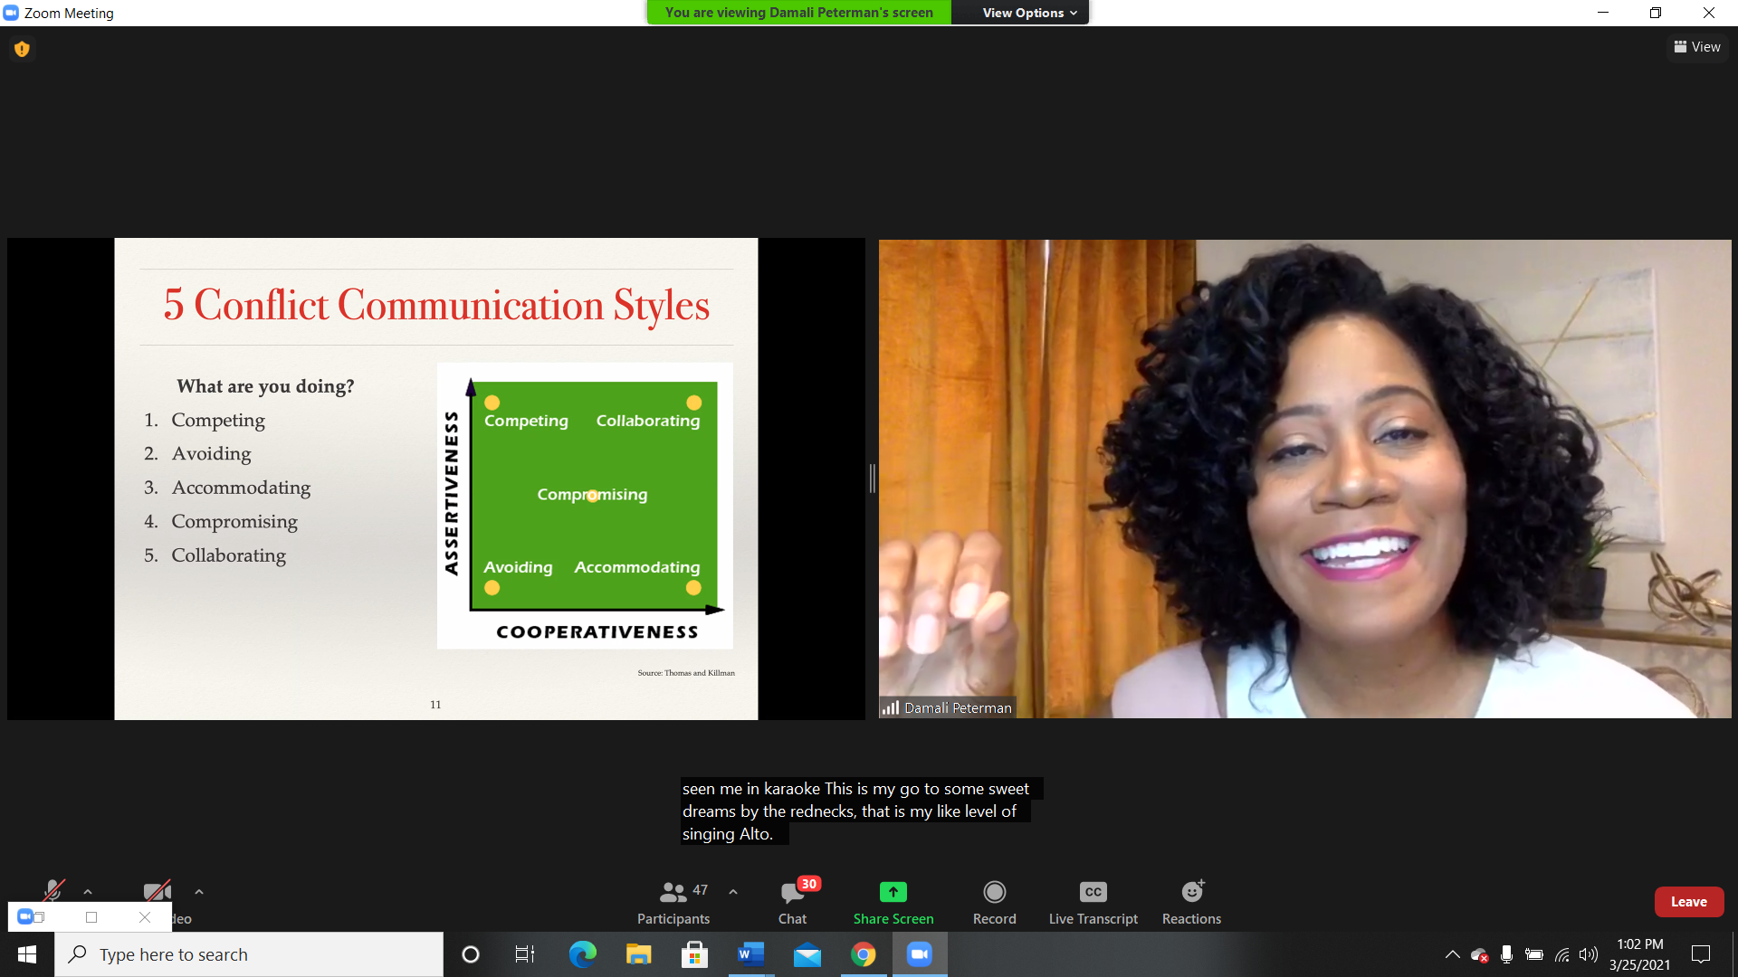The height and width of the screenshot is (977, 1738).
Task: Open the Participants panel icon
Action: [673, 893]
